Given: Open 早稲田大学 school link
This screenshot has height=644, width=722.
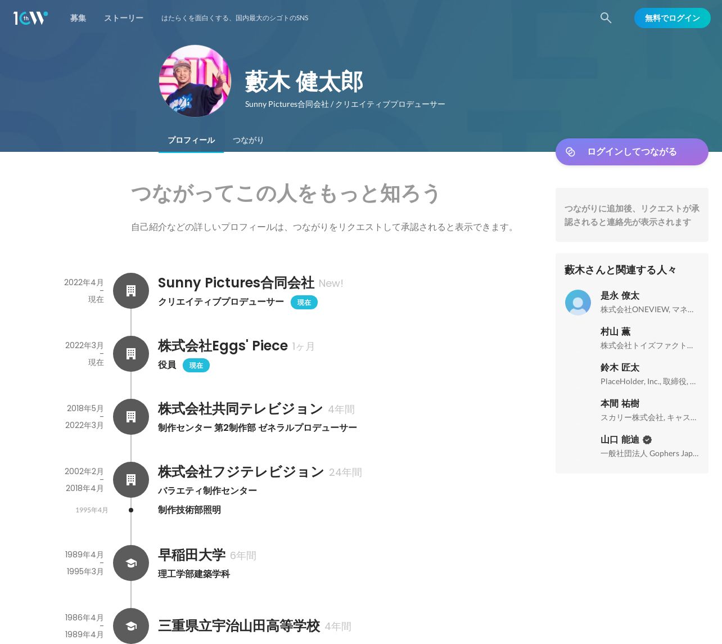Looking at the screenshot, I should pyautogui.click(x=192, y=555).
